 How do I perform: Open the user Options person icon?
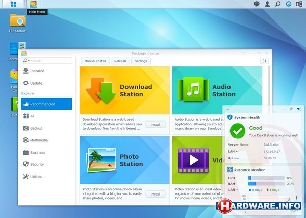click(x=267, y=4)
